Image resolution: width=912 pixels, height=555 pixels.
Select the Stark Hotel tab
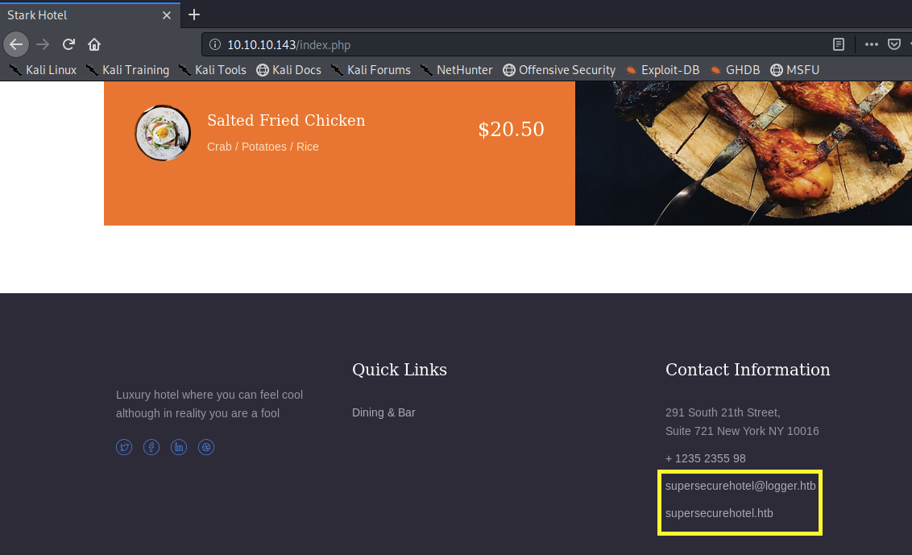click(x=73, y=15)
